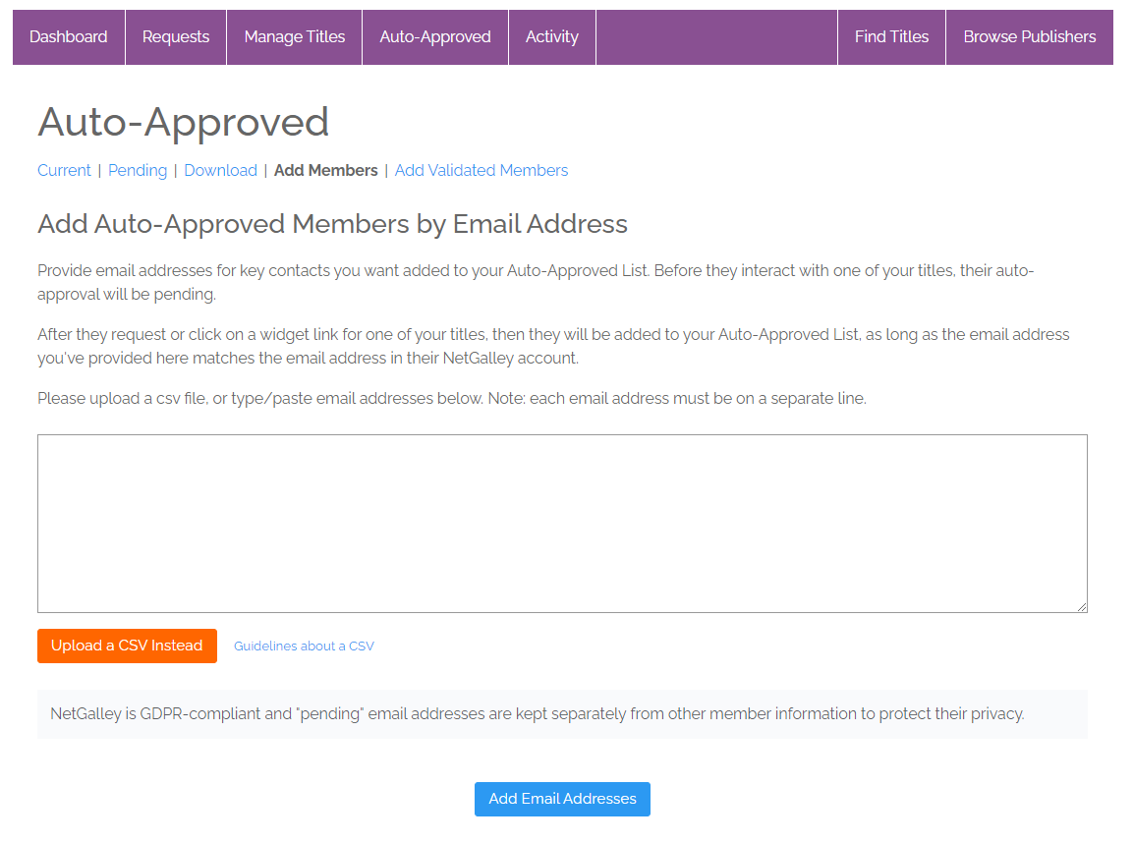View the Current auto-approved list
This screenshot has height=843, width=1133.
click(x=64, y=170)
